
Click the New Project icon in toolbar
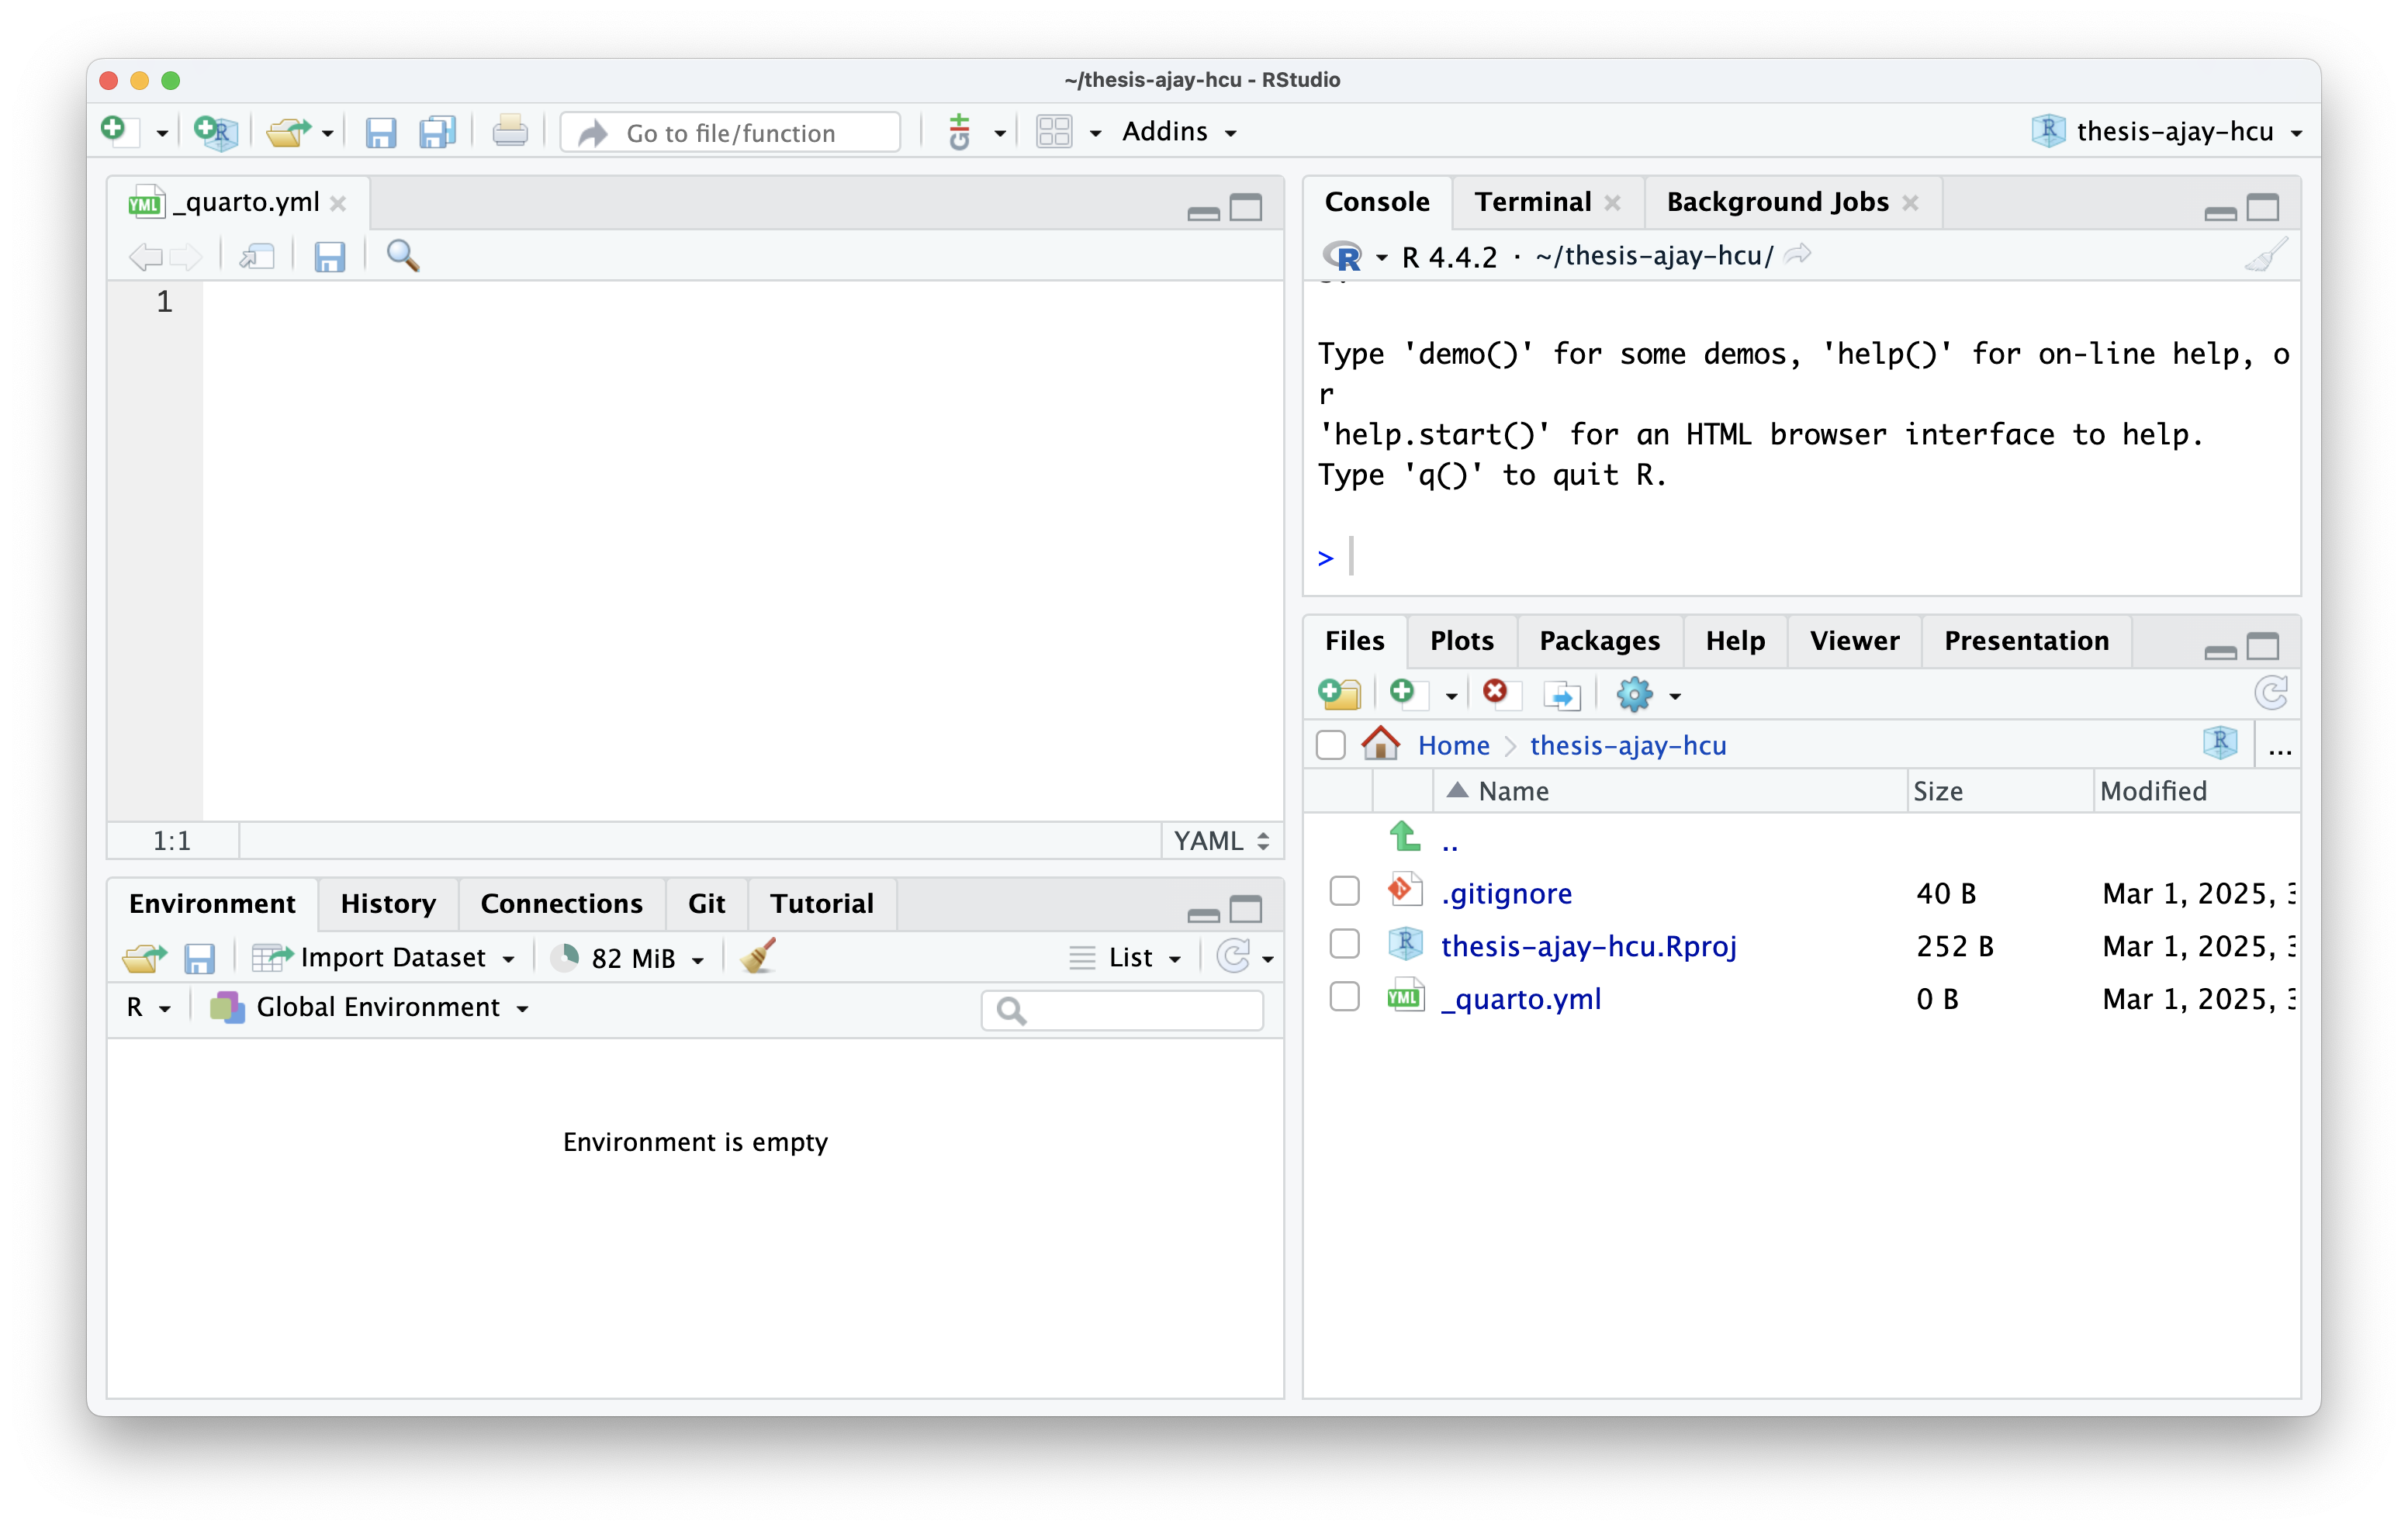[x=215, y=132]
